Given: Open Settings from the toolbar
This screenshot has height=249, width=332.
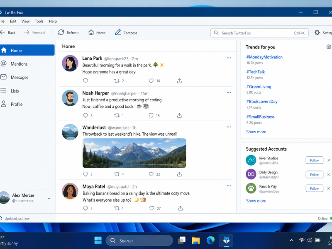Looking at the screenshot, I should tap(323, 33).
